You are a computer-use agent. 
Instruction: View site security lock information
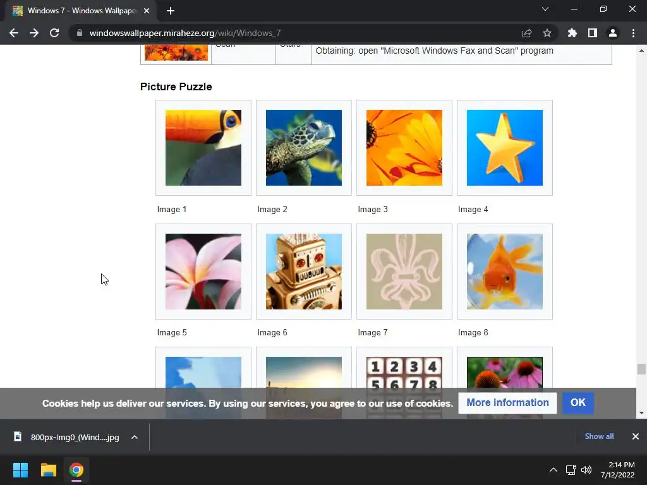[x=80, y=33]
